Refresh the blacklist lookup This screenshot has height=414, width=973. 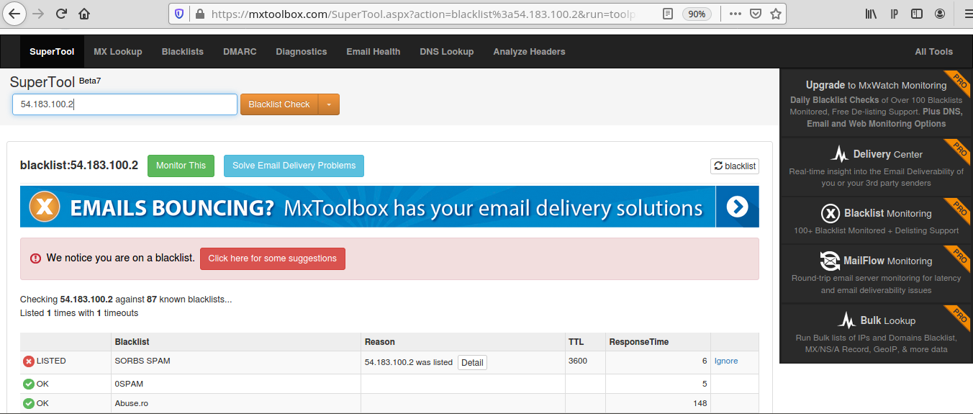coord(734,166)
